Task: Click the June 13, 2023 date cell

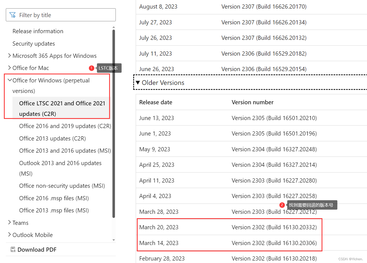Action: click(x=156, y=118)
